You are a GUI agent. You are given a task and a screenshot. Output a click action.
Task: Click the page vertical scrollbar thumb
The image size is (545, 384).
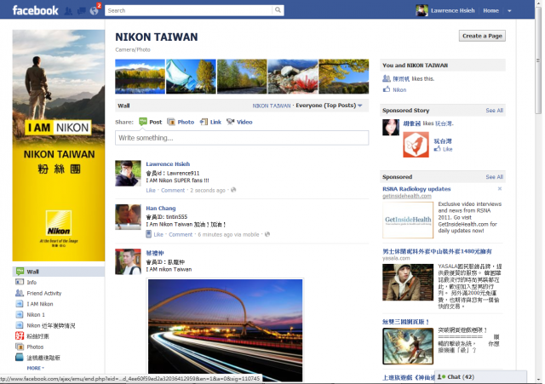pyautogui.click(x=538, y=60)
